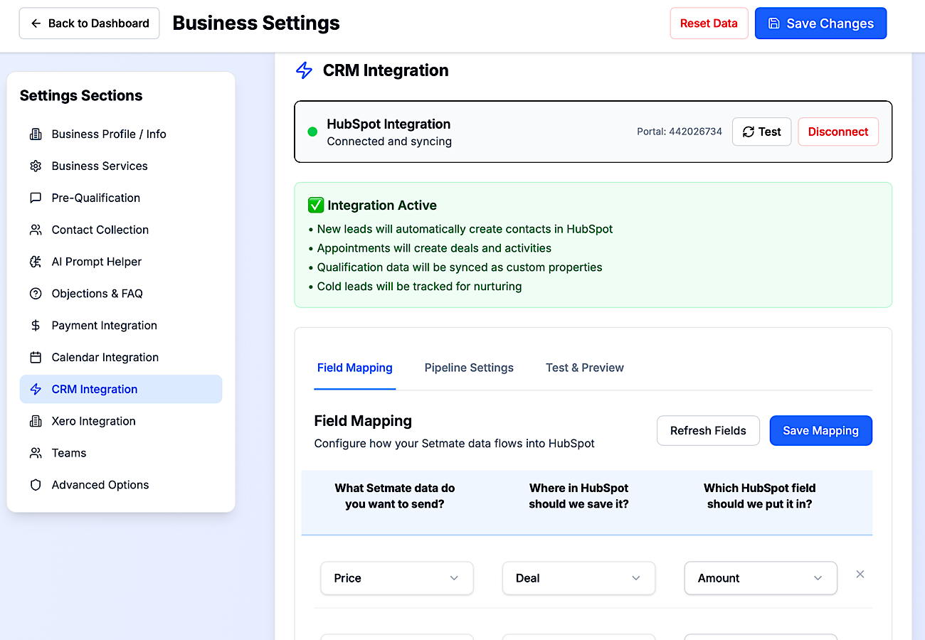Open the Amount HubSpot field dropdown

pos(760,578)
